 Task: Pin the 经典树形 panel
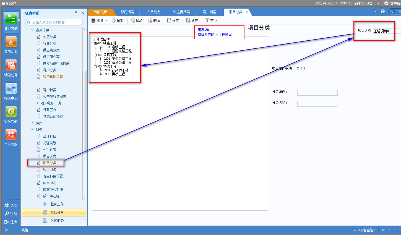point(76,13)
